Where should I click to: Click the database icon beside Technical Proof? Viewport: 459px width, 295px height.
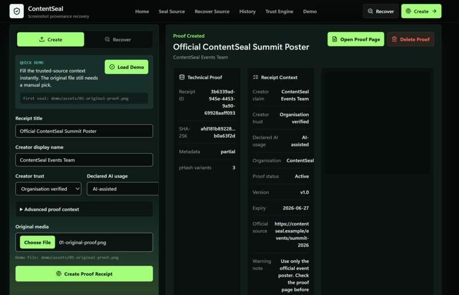182,77
